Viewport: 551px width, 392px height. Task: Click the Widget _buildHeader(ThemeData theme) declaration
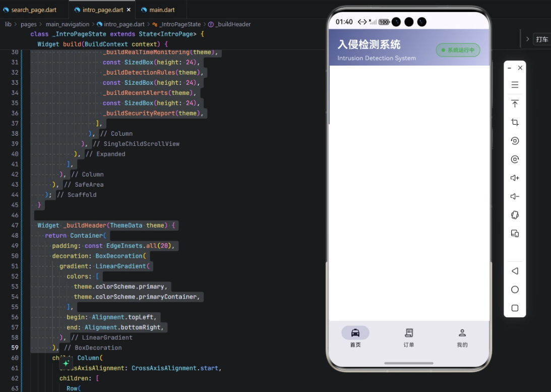point(106,226)
